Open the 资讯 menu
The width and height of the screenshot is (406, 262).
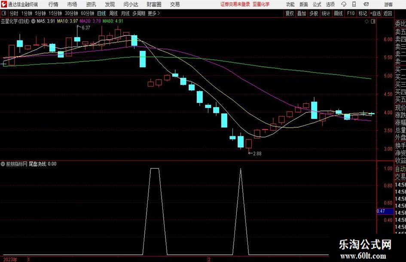point(91,4)
